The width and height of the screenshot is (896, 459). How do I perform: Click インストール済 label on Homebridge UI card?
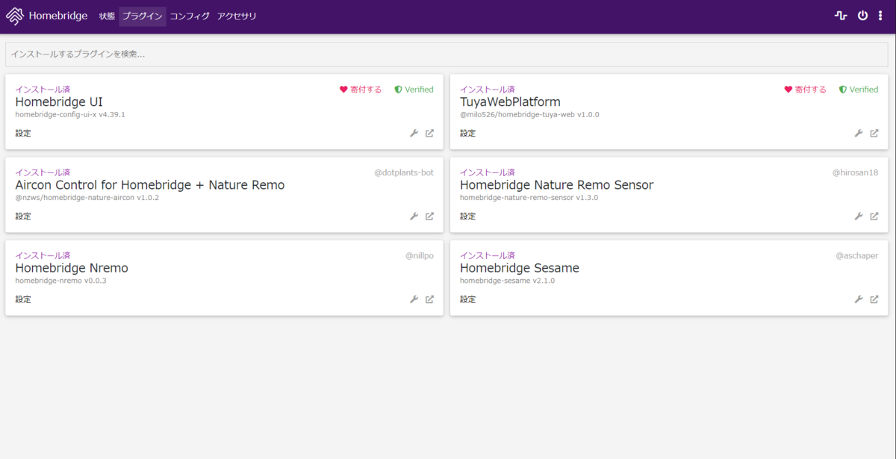[43, 90]
